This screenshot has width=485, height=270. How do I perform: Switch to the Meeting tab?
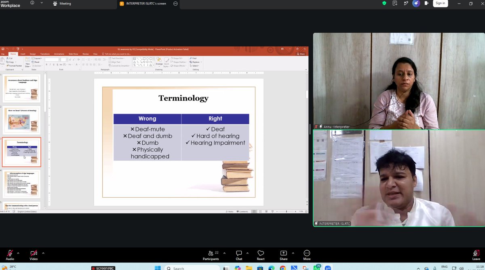click(x=62, y=3)
